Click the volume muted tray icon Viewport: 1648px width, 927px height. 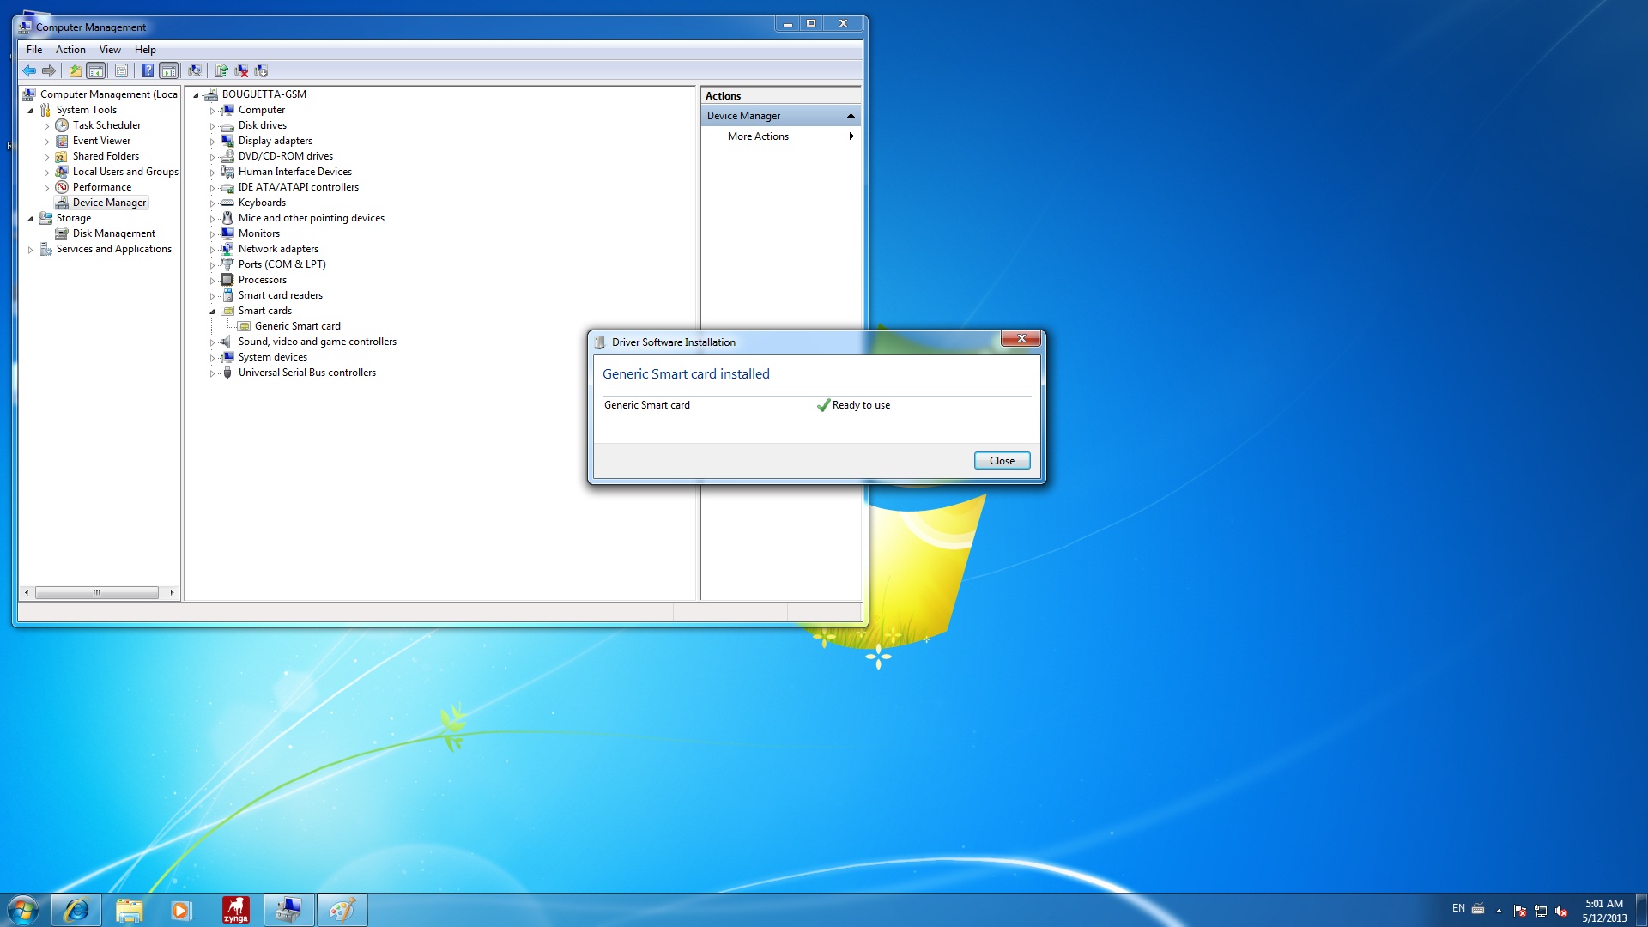point(1561,911)
